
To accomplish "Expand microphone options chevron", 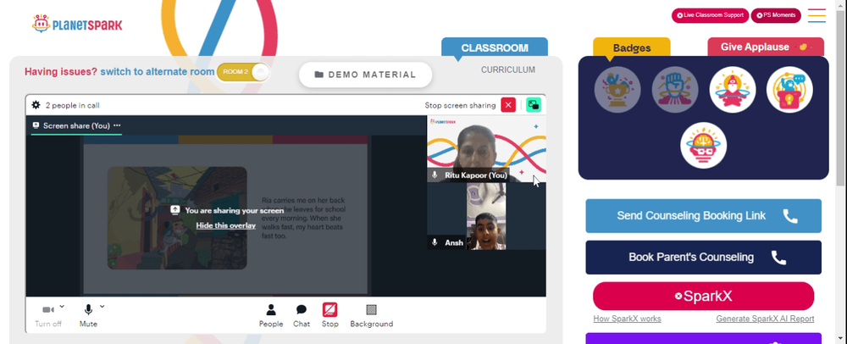I will pyautogui.click(x=102, y=307).
